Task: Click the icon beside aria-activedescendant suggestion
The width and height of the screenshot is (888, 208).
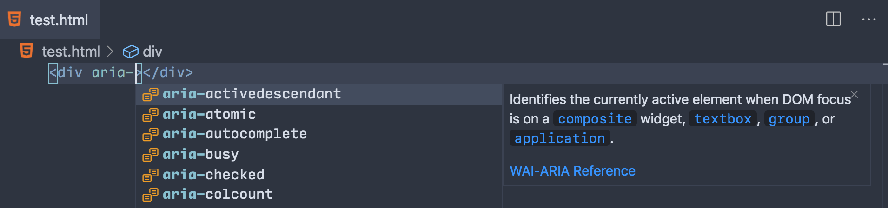Action: [x=150, y=94]
